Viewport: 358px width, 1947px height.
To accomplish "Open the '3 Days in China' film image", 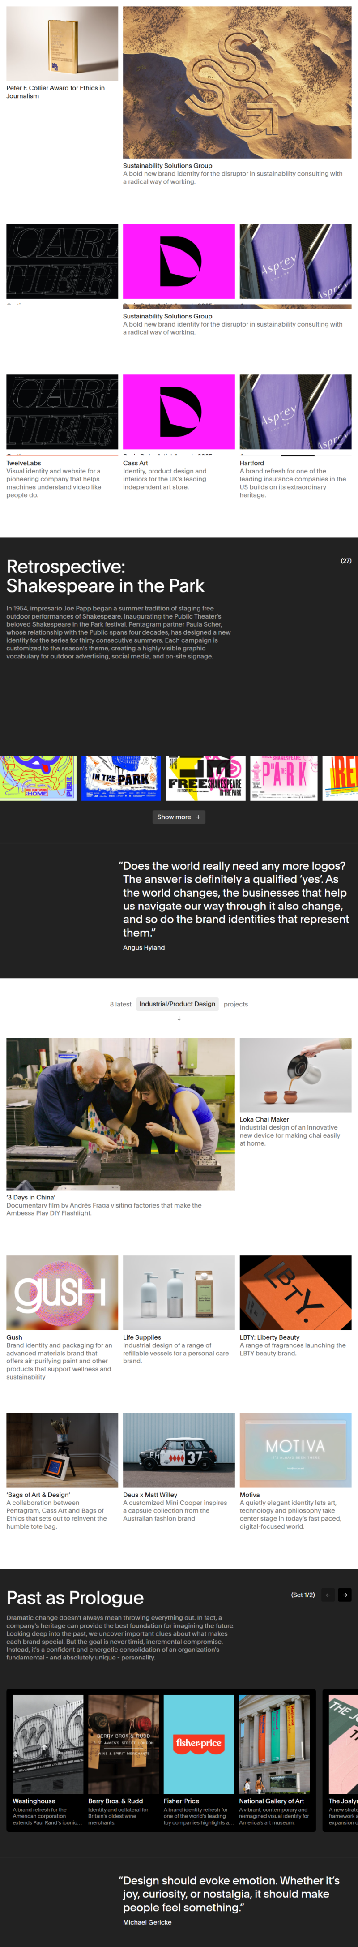I will (x=121, y=1114).
